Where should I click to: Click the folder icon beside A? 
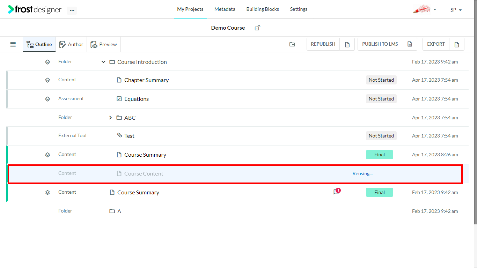point(112,211)
